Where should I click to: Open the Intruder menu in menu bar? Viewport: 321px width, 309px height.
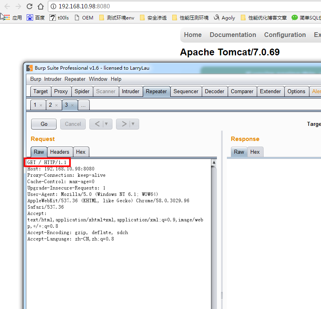point(53,79)
